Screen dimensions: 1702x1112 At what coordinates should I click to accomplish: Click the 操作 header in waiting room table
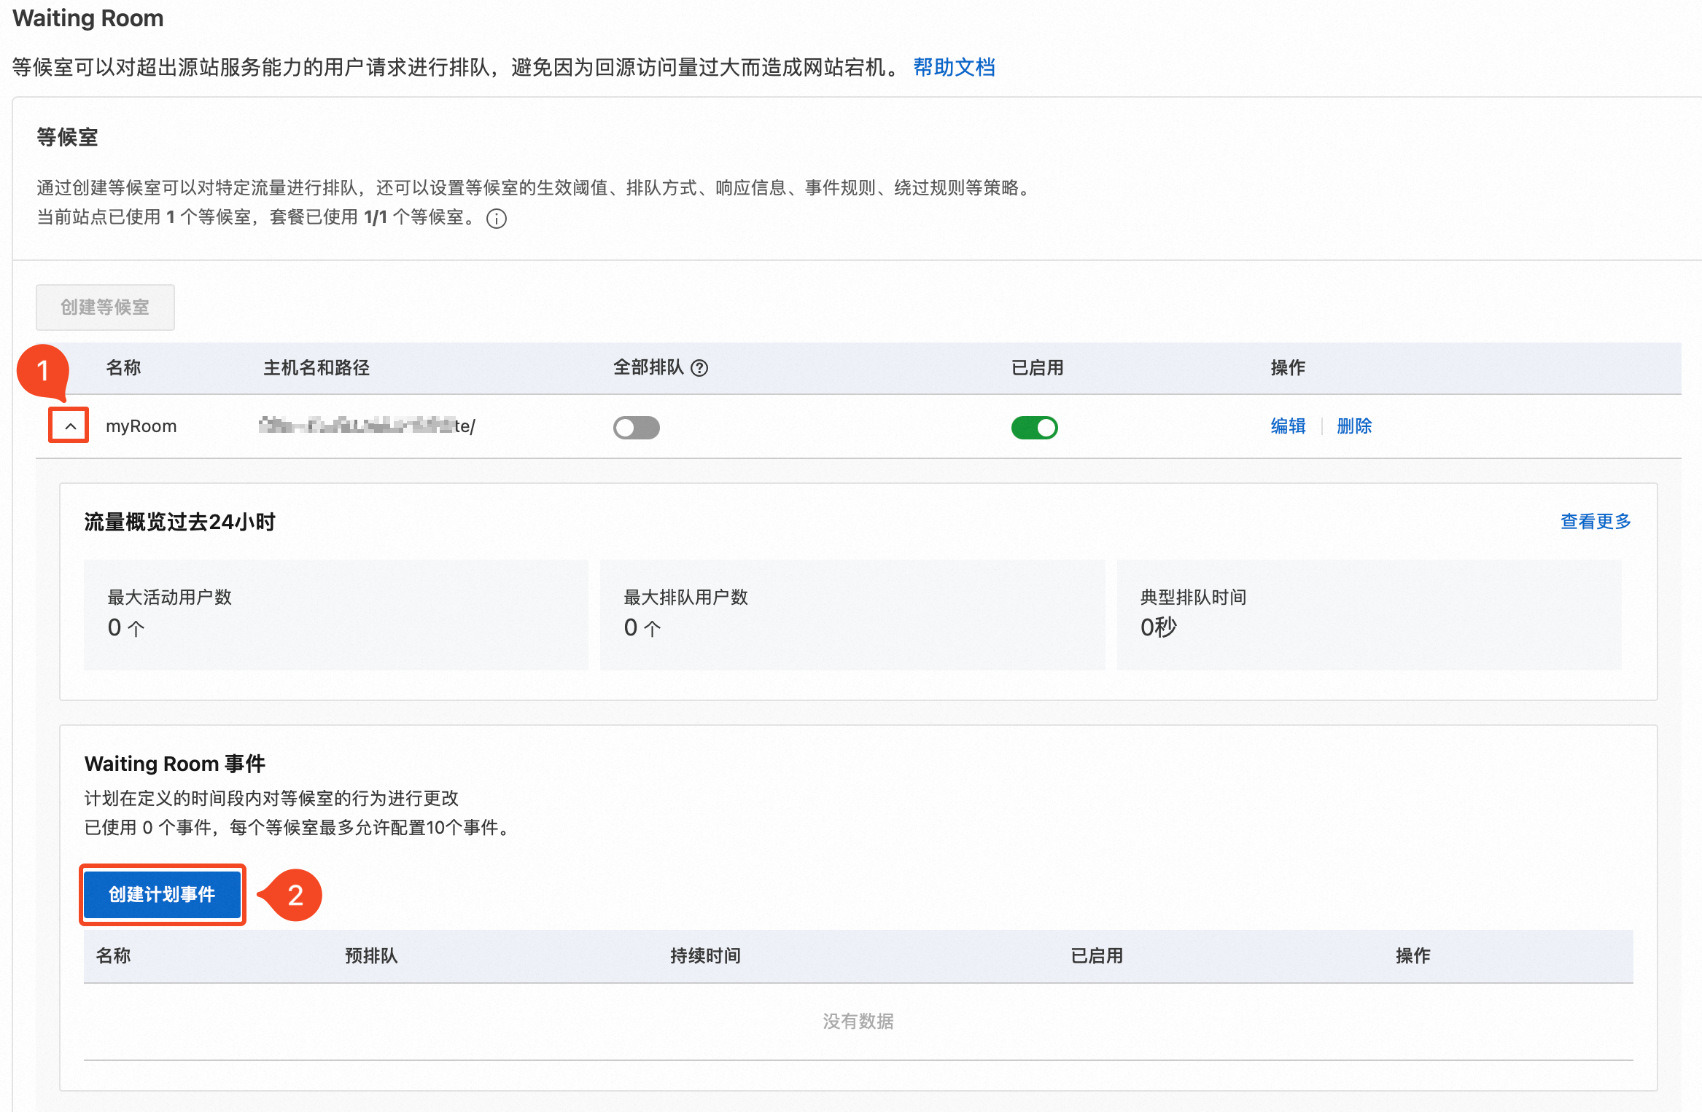tap(1288, 368)
